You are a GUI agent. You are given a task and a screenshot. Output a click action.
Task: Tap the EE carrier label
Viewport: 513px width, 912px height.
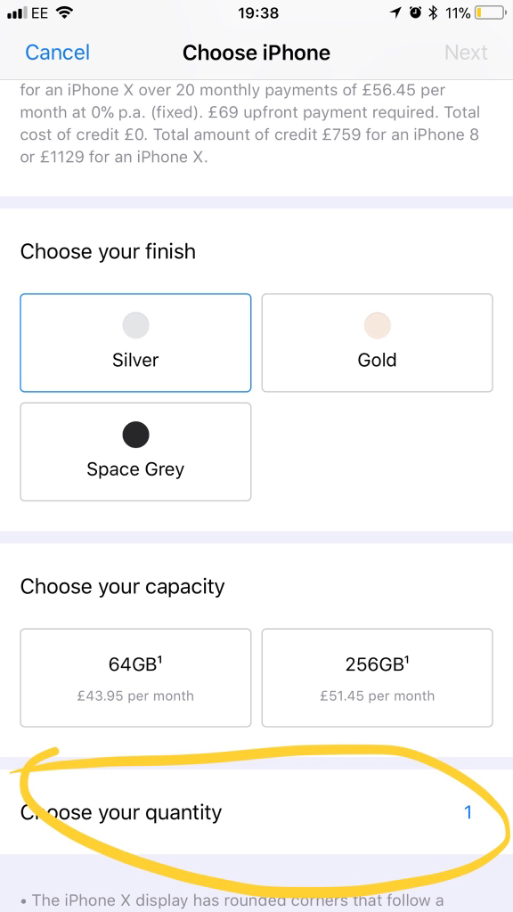click(x=40, y=12)
